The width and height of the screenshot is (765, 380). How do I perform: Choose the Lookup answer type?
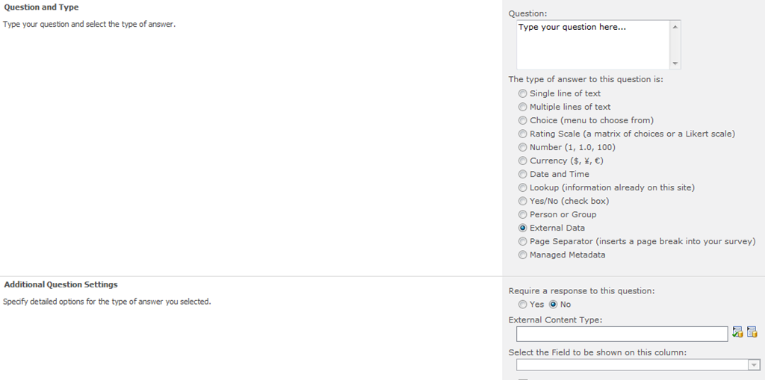tap(523, 188)
